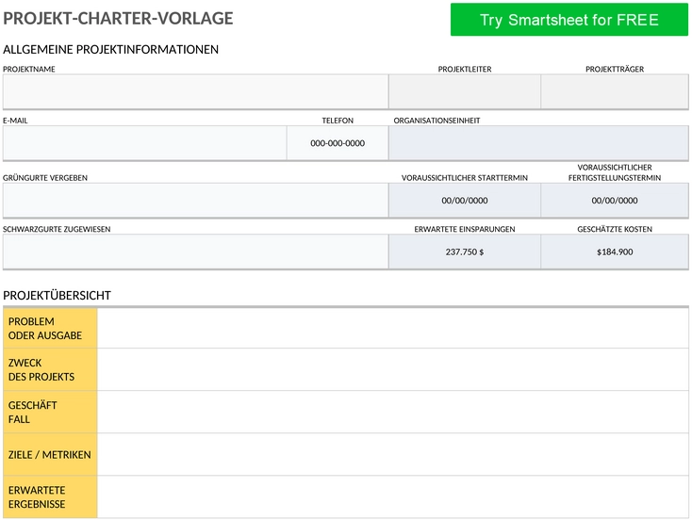Click the Projektname input field
This screenshot has height=520, width=692.
[195, 91]
